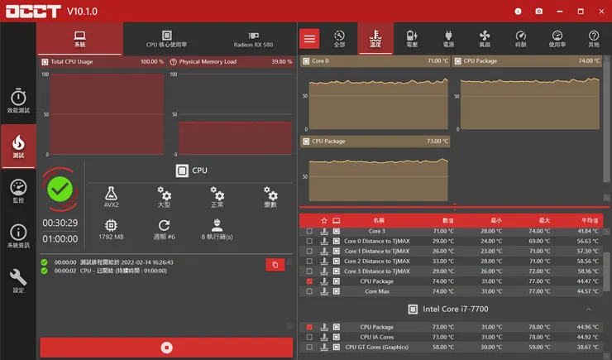
Task: Select the flame Test section in sidebar
Action: click(18, 146)
